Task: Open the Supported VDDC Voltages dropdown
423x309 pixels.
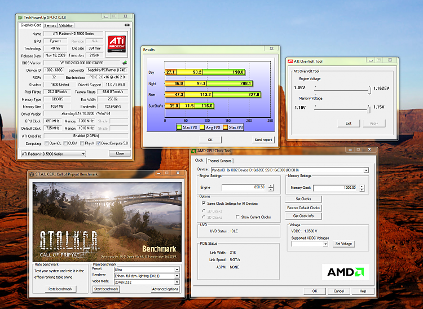Action: click(325, 244)
